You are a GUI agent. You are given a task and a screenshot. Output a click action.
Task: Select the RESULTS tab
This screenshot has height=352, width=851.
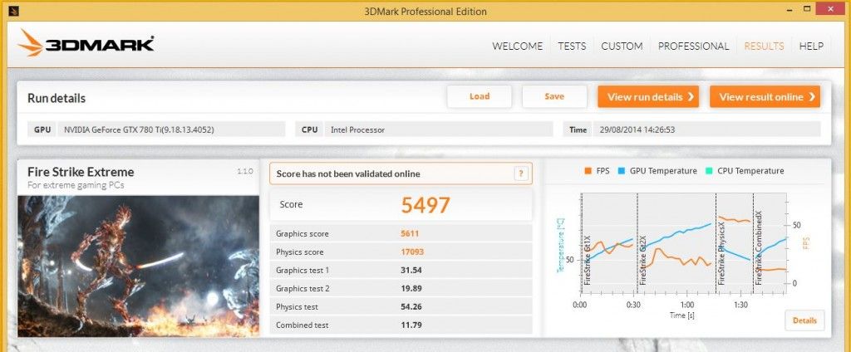764,46
